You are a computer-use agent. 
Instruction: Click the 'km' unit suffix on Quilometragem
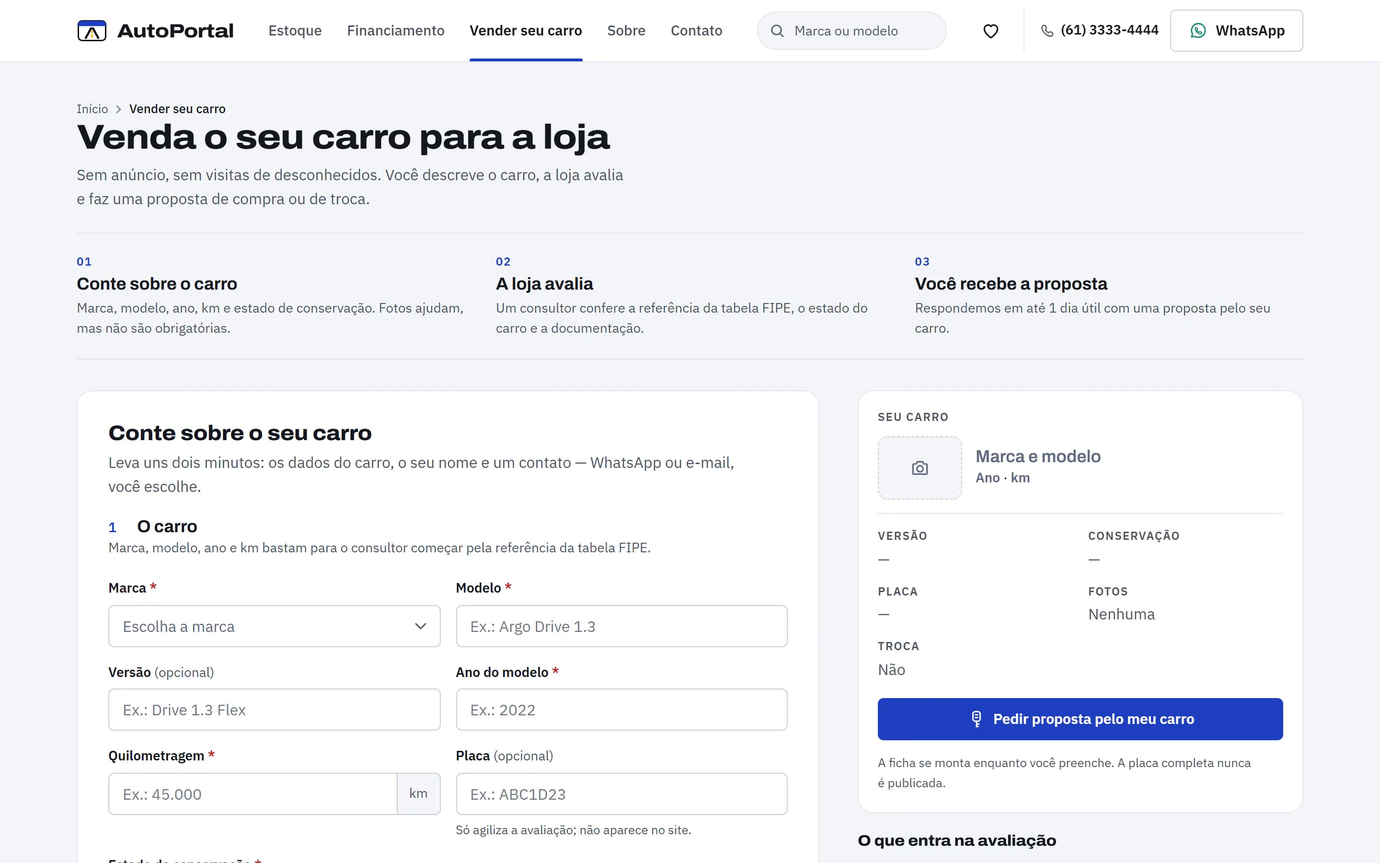[419, 794]
